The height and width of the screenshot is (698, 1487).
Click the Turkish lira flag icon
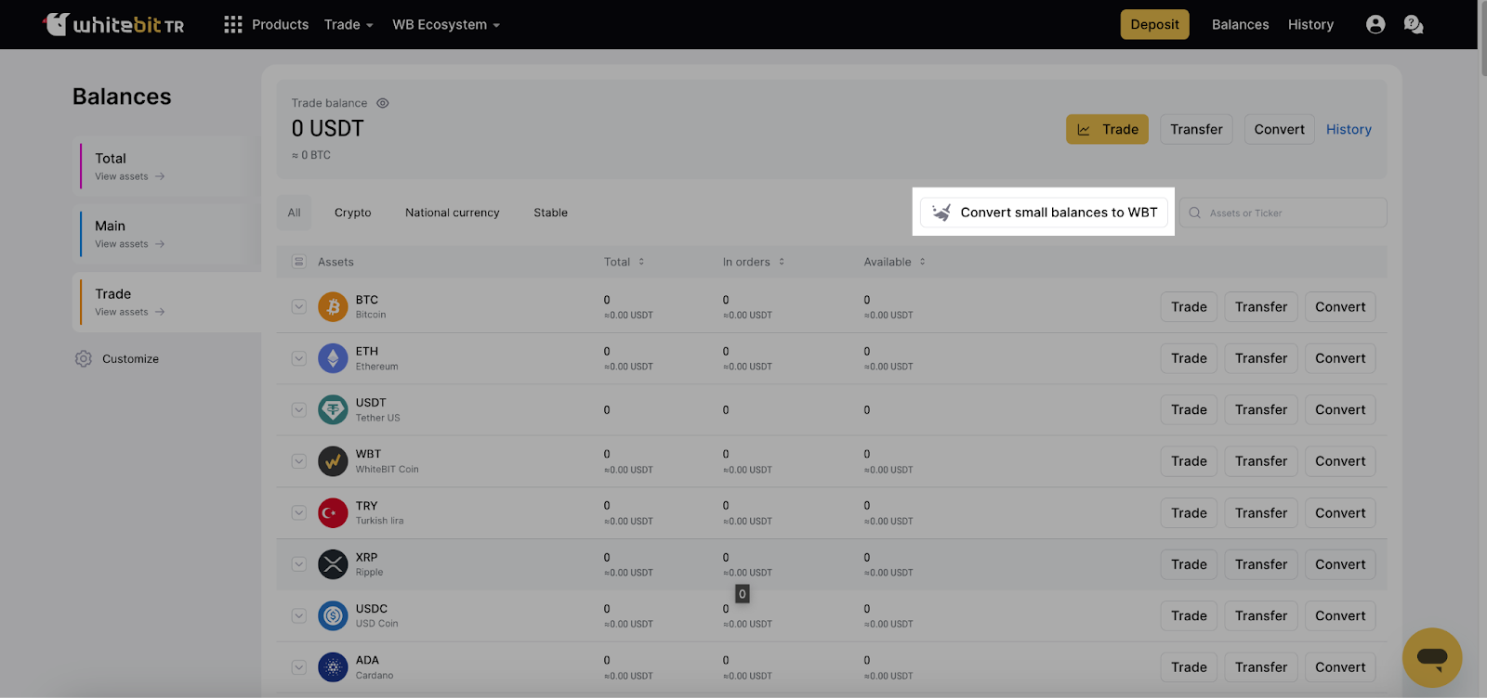333,512
